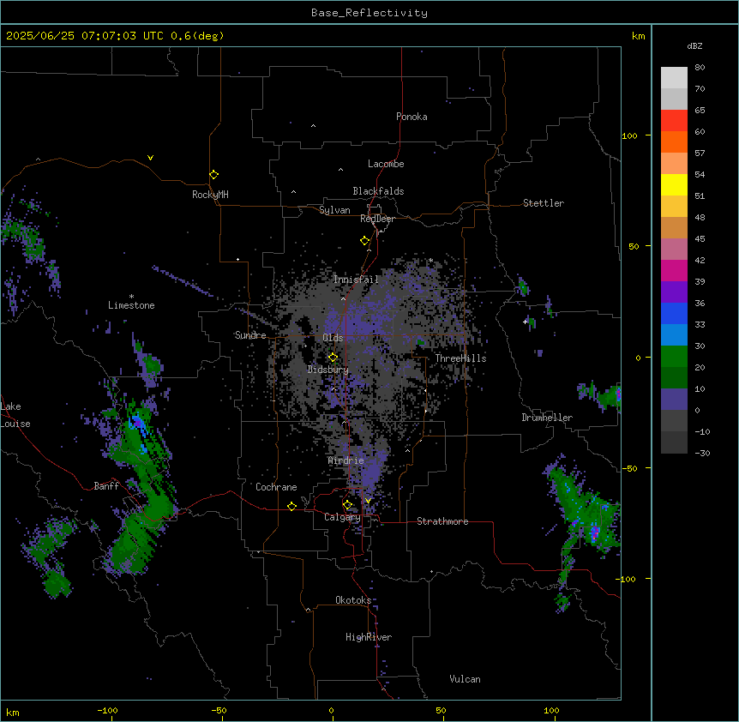Click the Stettler city label
This screenshot has height=722, width=739.
tap(544, 203)
